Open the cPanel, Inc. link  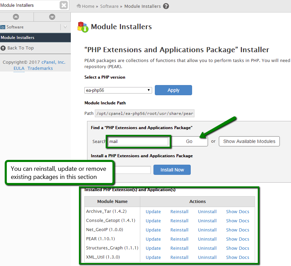(x=53, y=62)
